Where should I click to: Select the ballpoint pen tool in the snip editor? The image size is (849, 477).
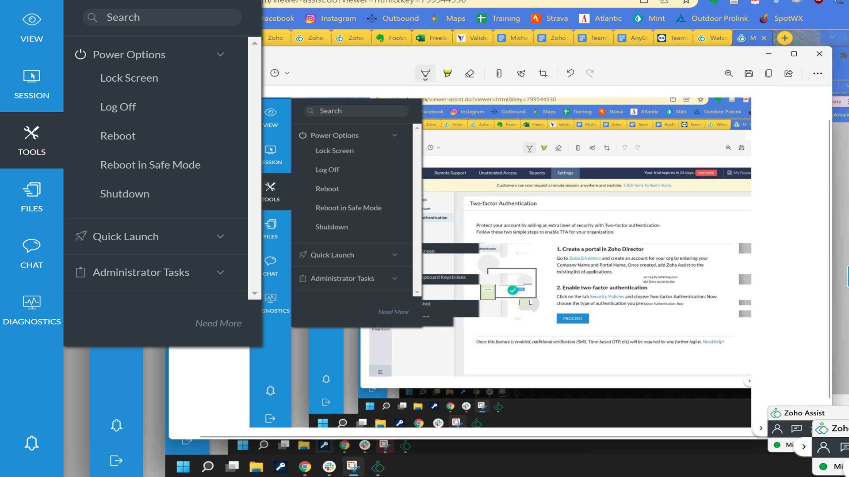[425, 73]
